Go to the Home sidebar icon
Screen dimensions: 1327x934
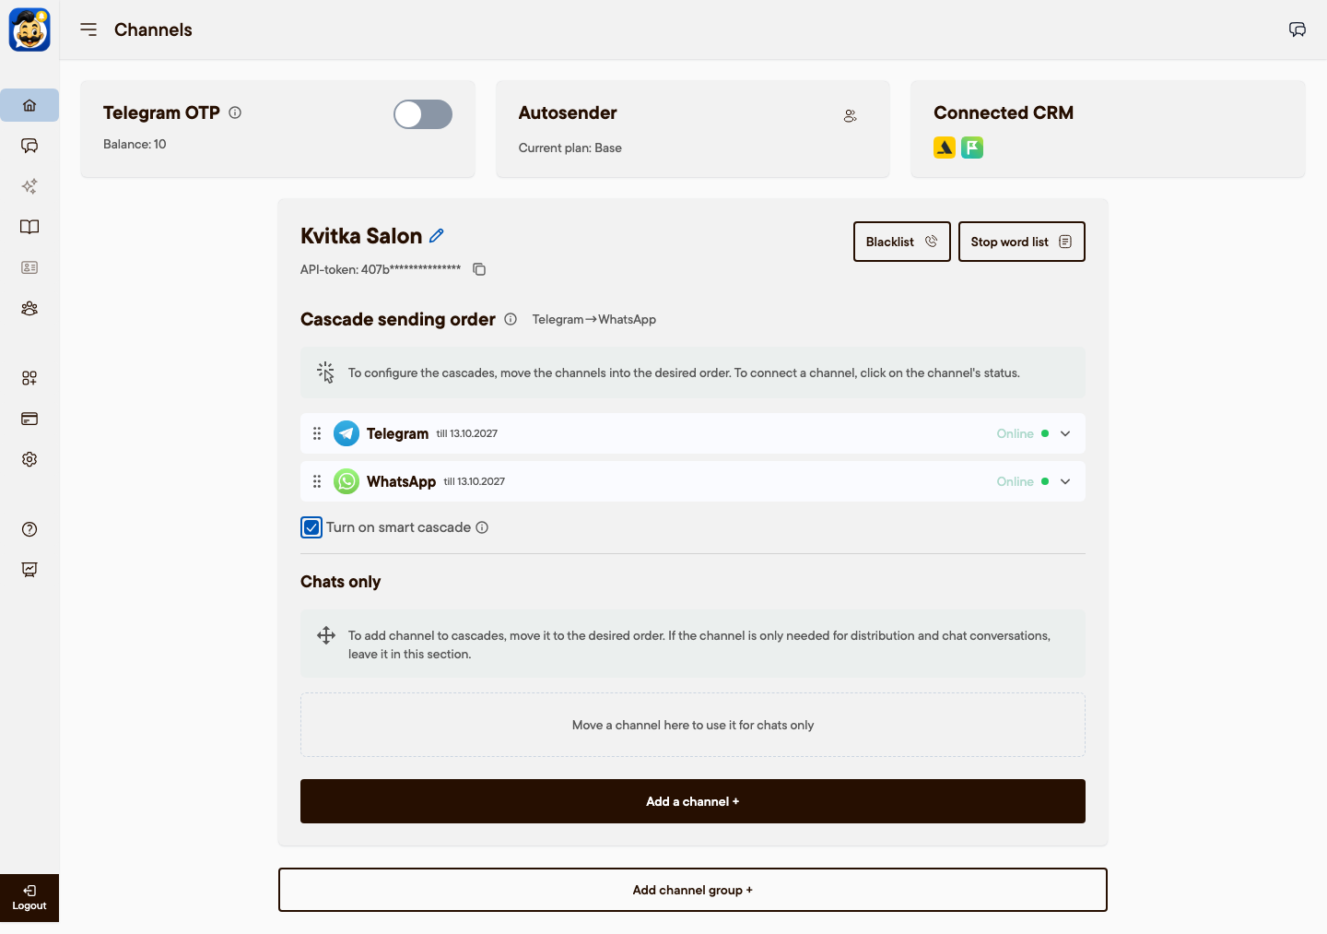point(29,105)
